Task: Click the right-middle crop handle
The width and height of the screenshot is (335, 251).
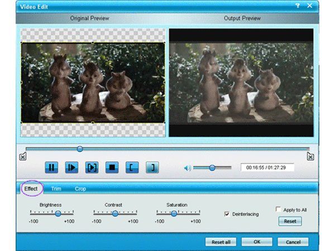Action: (165, 83)
